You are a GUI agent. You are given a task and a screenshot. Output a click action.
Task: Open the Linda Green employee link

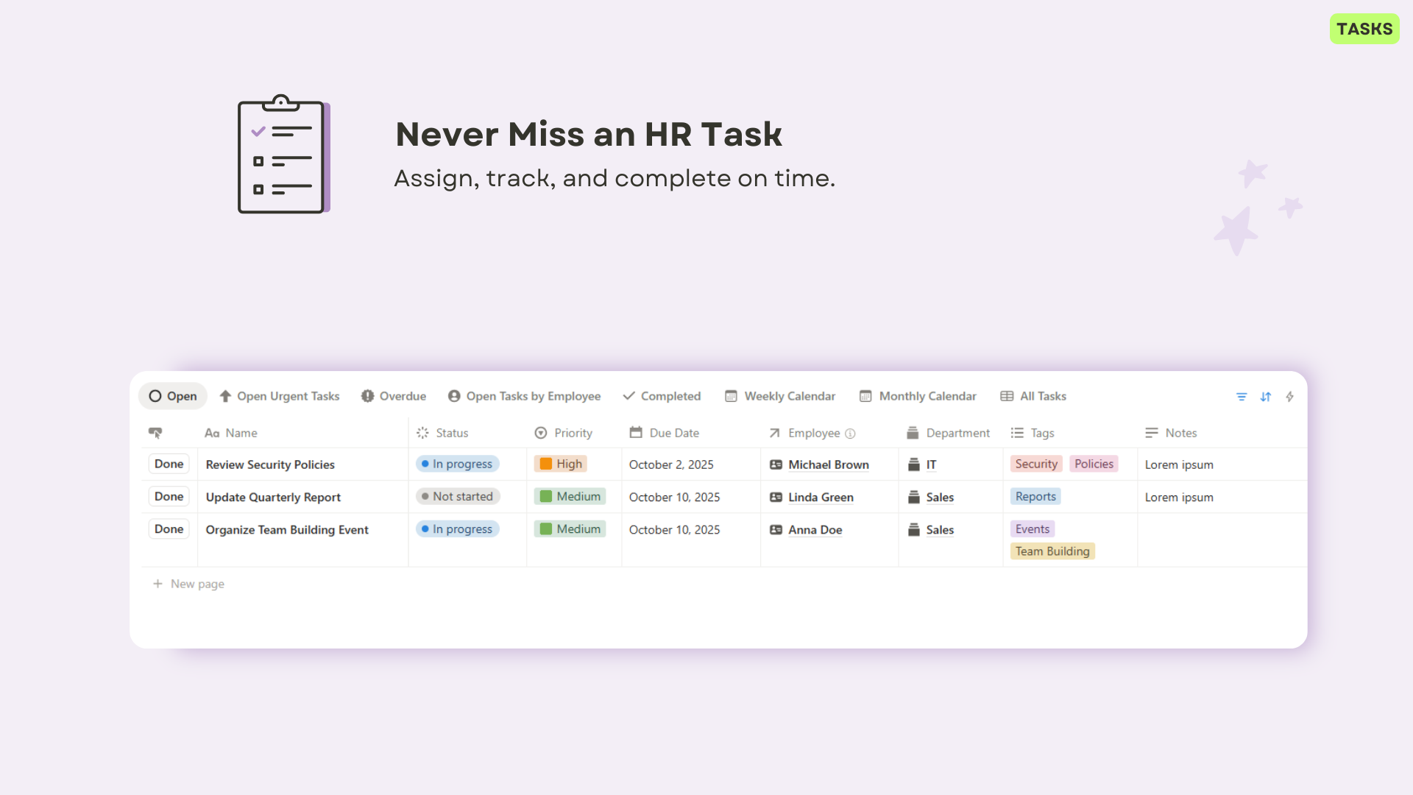coord(821,498)
